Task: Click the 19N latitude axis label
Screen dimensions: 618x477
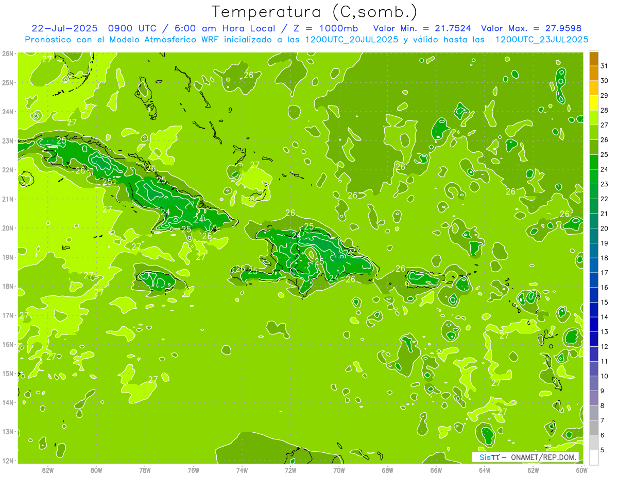Action: pyautogui.click(x=7, y=257)
